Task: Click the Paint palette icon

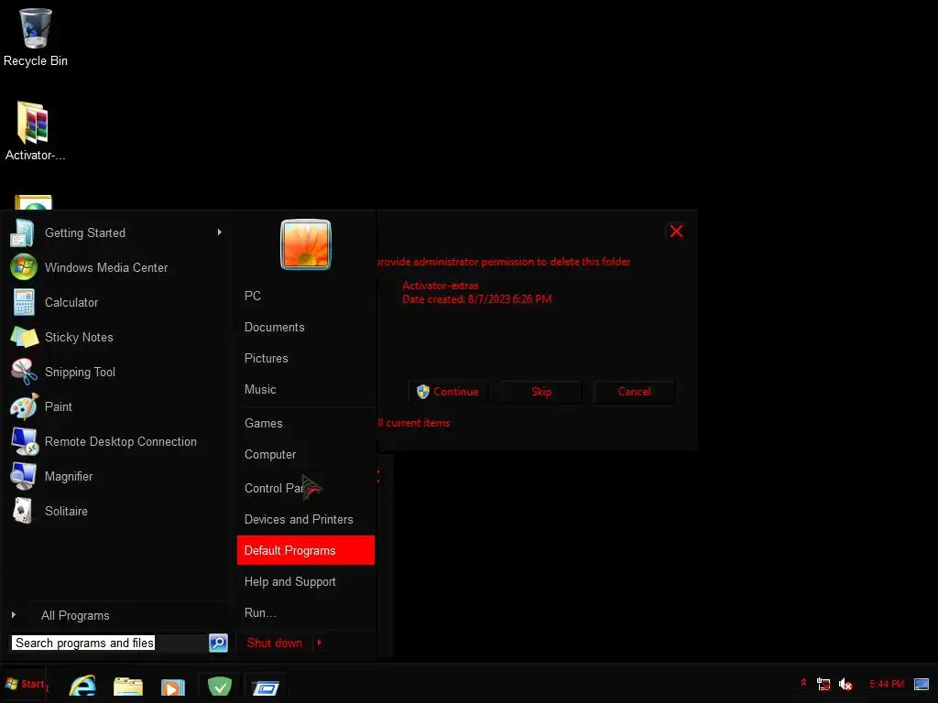Action: pyautogui.click(x=24, y=406)
